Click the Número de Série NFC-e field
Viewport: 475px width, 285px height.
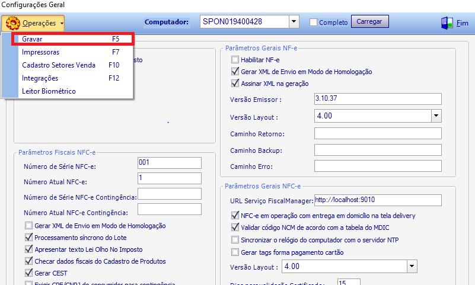170,163
